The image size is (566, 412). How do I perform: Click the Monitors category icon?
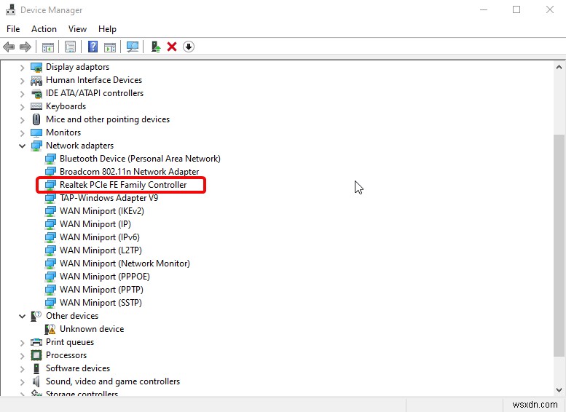pos(36,132)
